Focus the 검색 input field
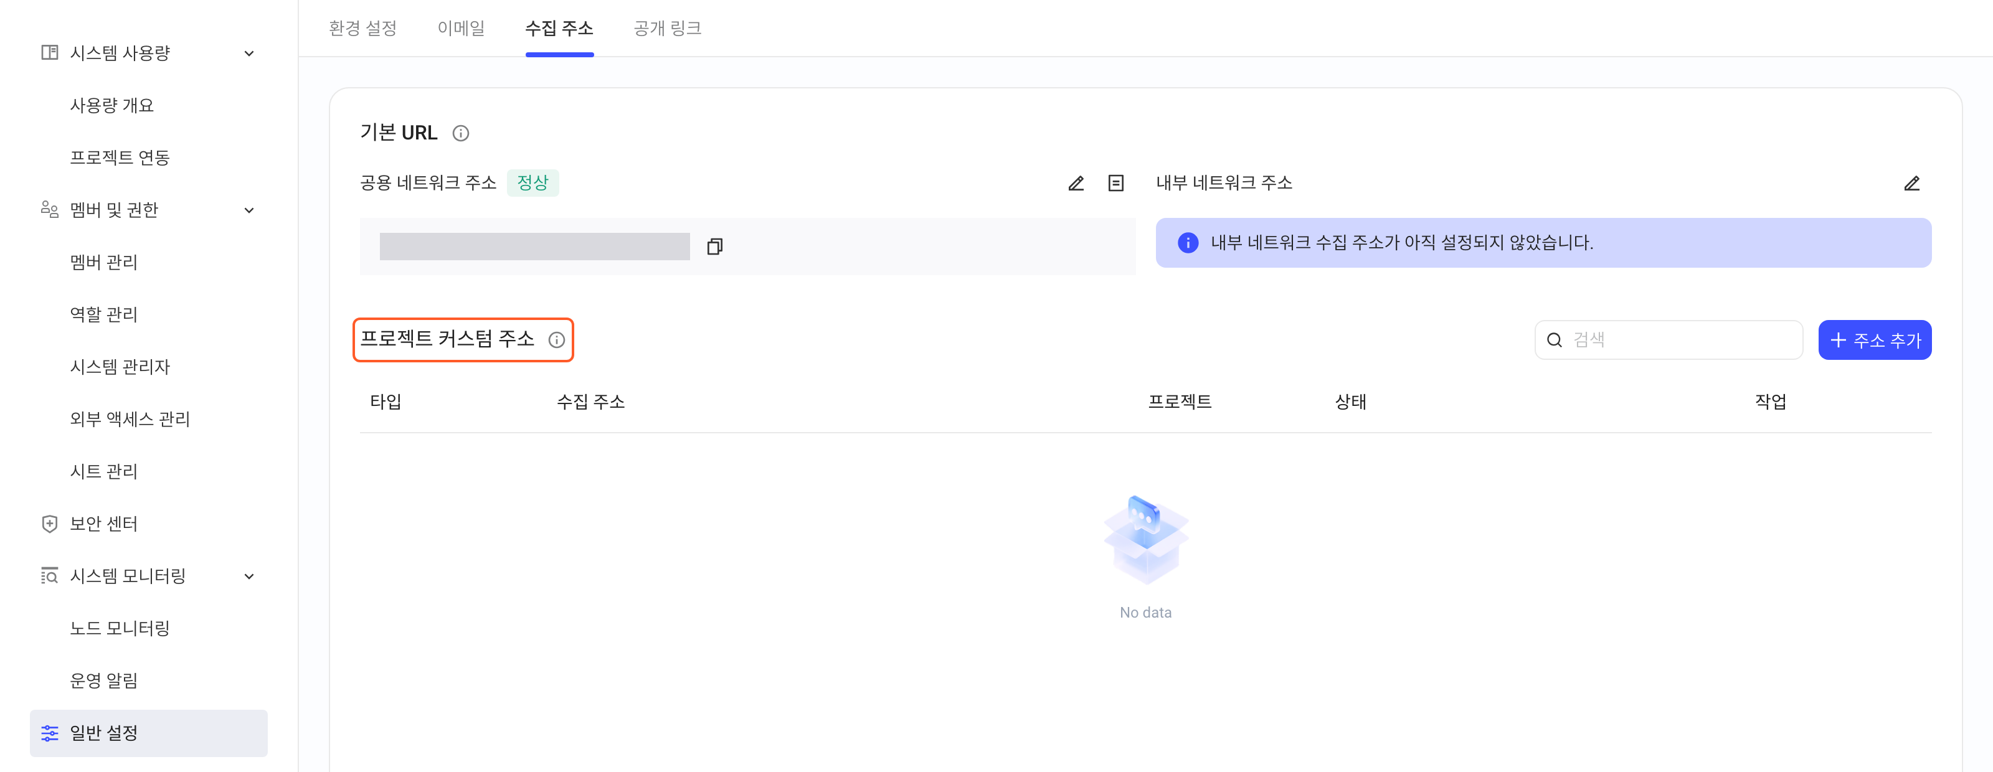1993x772 pixels. pos(1669,339)
